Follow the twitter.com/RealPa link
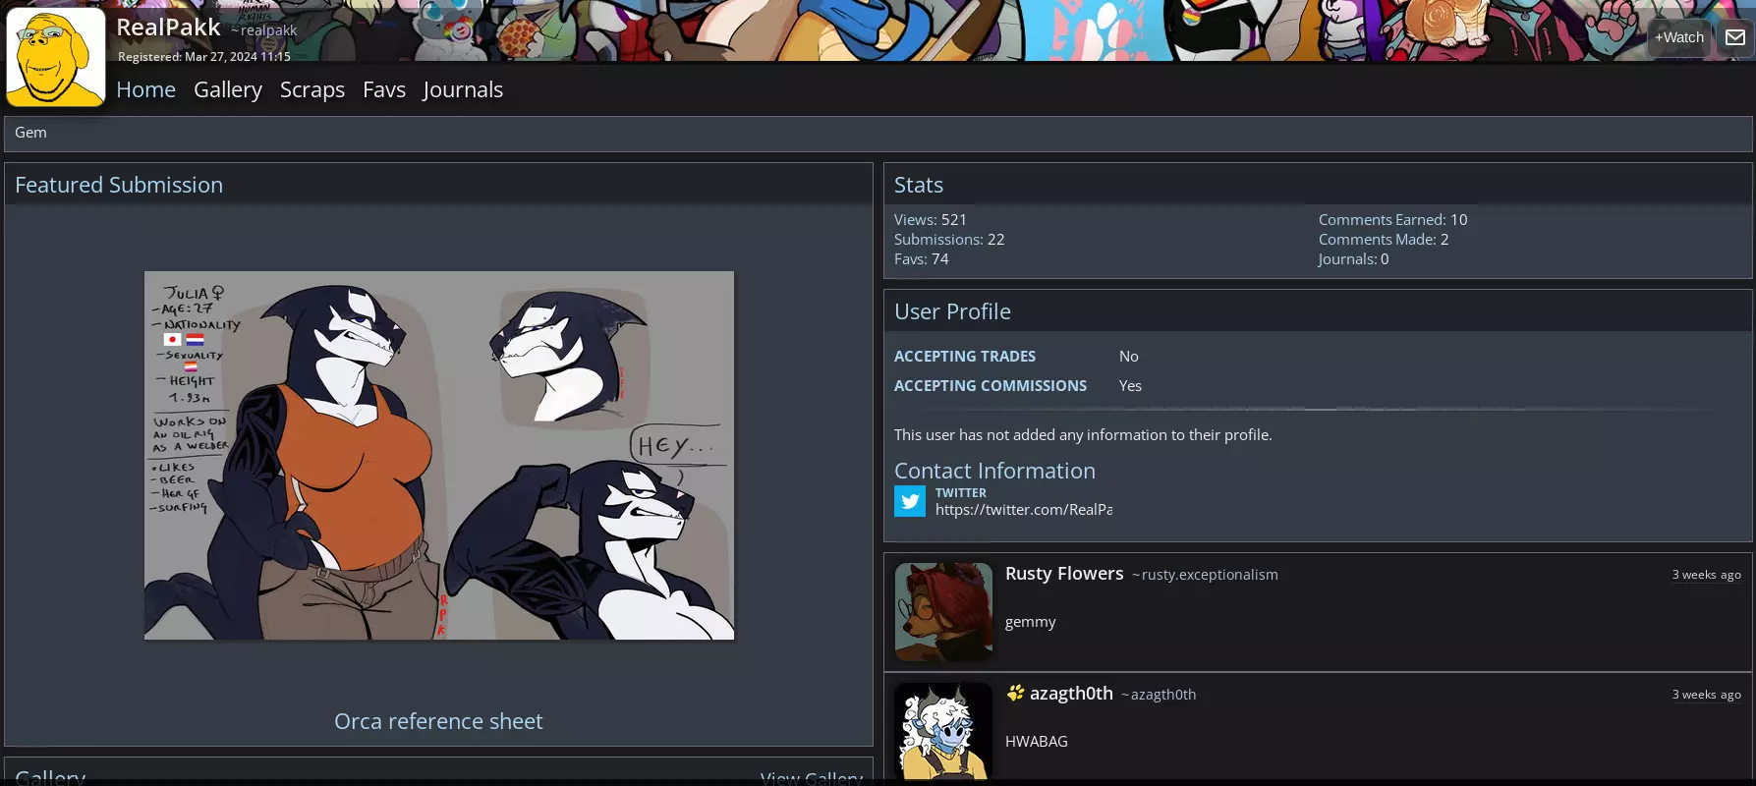The image size is (1756, 786). click(x=1024, y=509)
